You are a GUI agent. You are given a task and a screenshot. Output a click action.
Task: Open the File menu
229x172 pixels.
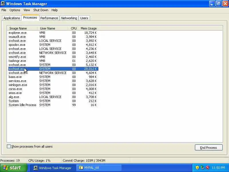pyautogui.click(x=4, y=10)
